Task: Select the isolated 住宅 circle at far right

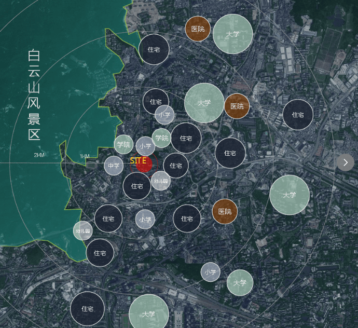Action: [x=298, y=115]
